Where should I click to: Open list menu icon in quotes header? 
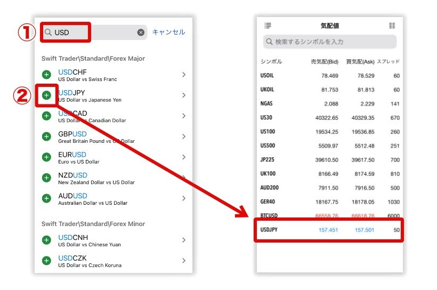268,26
